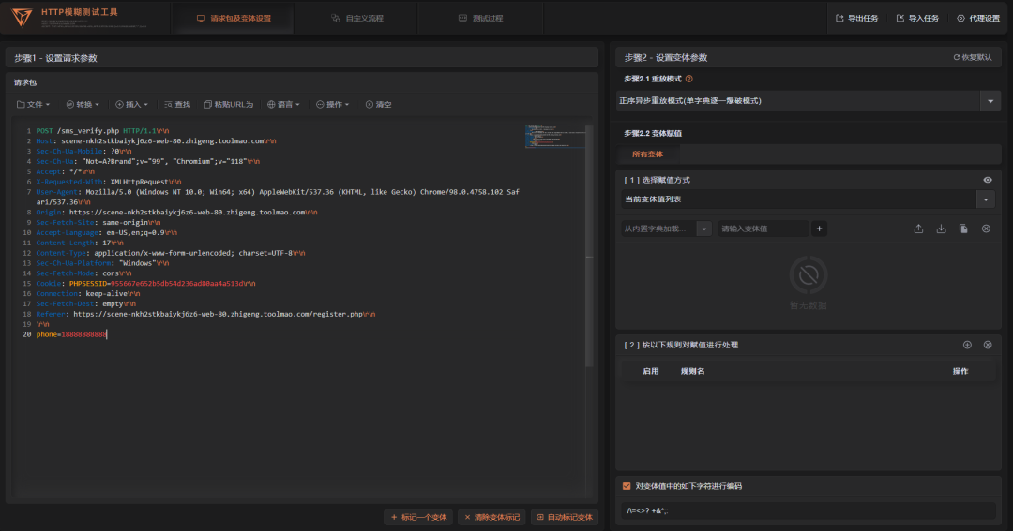Expand the 正序异步重放模式 dropdown
1013x531 pixels.
[x=990, y=100]
